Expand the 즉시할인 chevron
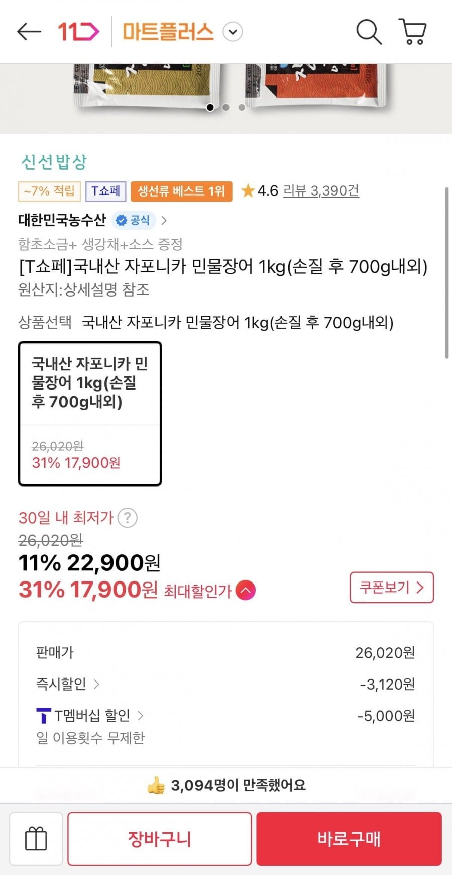452x875 pixels. [x=96, y=684]
